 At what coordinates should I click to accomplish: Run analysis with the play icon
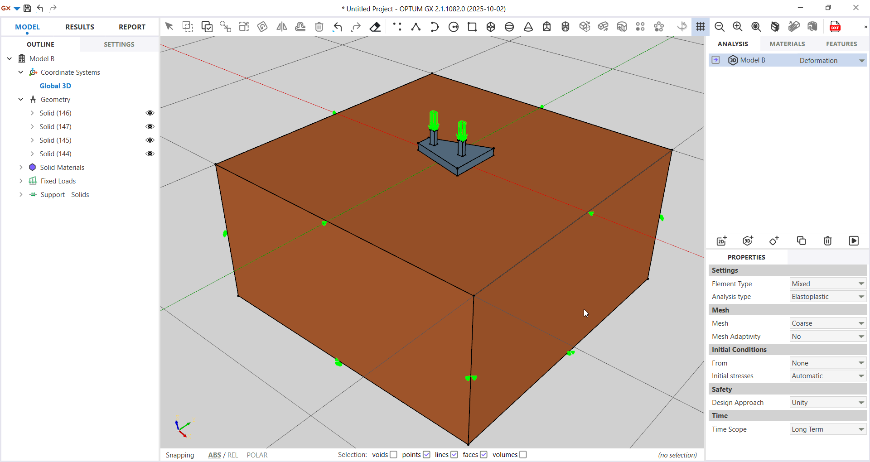pos(854,241)
